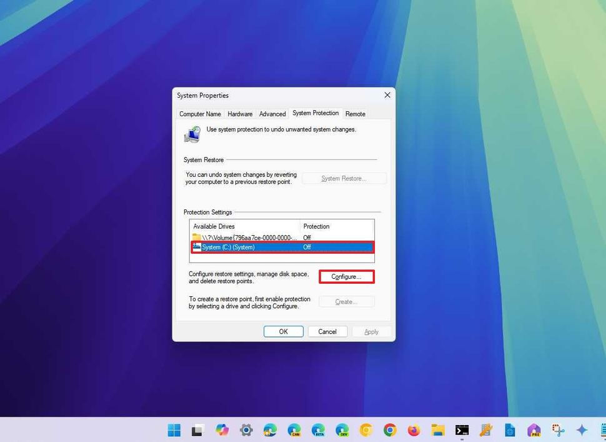Click the Configure button

tap(346, 276)
